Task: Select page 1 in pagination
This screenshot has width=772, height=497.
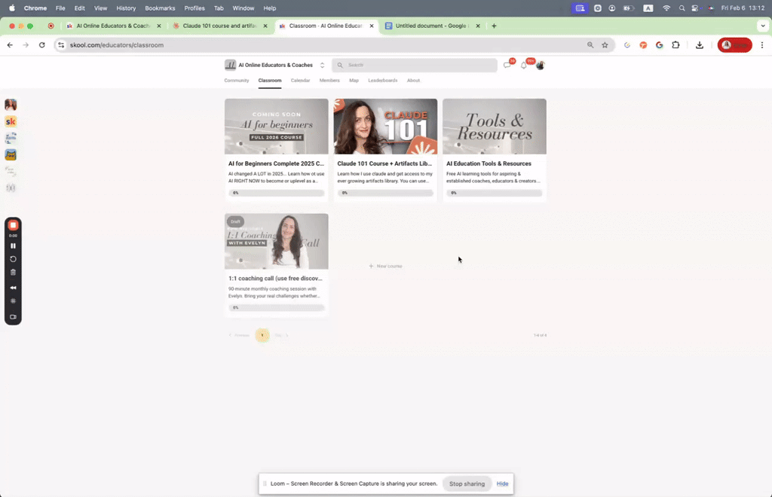Action: click(x=262, y=335)
